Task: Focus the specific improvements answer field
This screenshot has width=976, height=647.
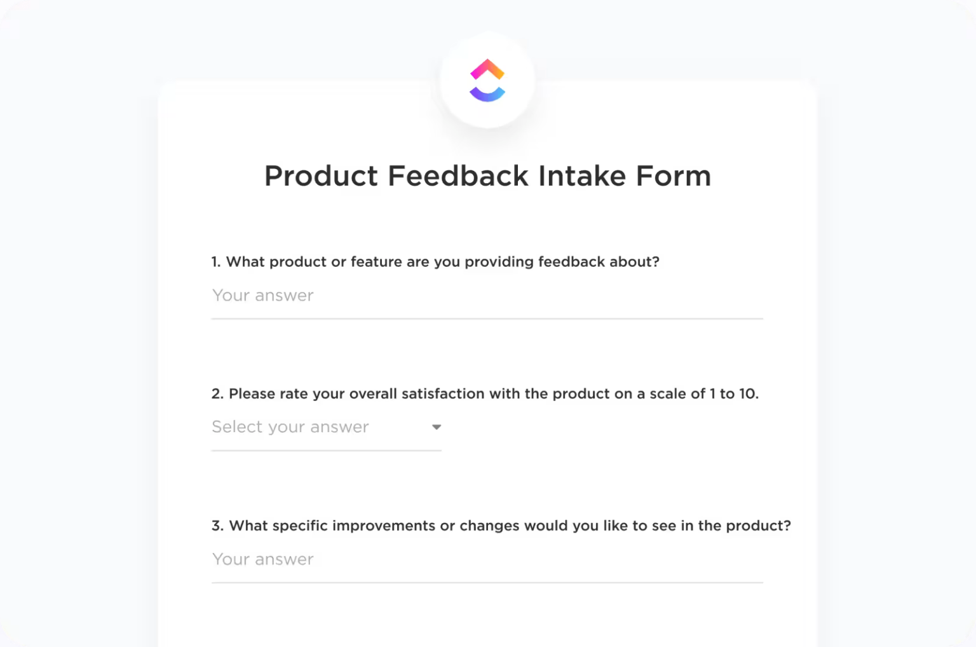Action: (x=487, y=559)
